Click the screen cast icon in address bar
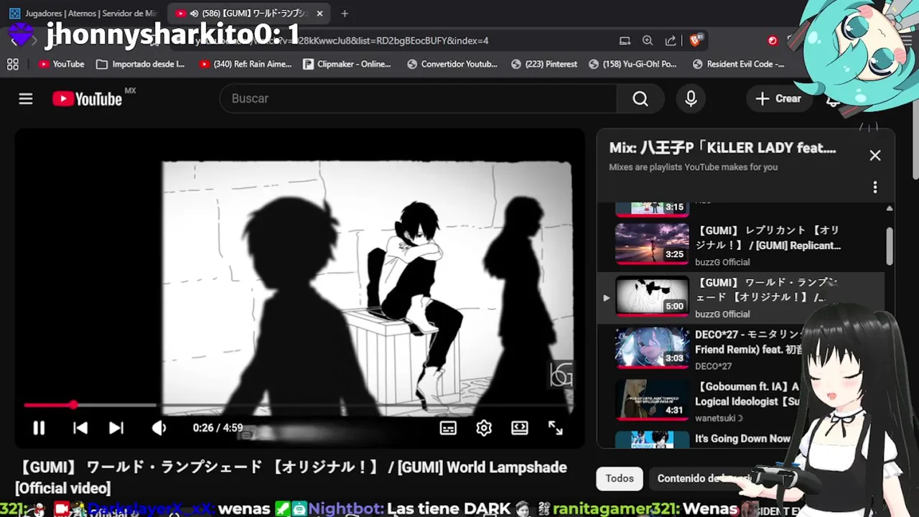Screen dimensions: 919x517 point(625,41)
